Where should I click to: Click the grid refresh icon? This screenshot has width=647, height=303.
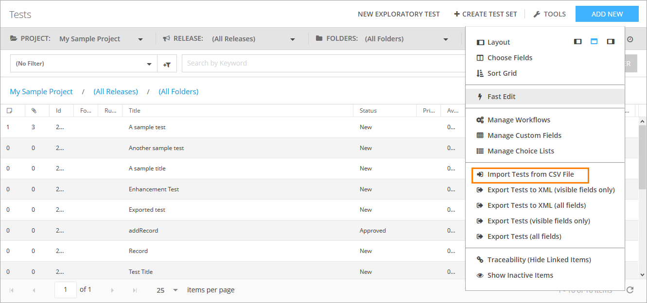click(630, 290)
